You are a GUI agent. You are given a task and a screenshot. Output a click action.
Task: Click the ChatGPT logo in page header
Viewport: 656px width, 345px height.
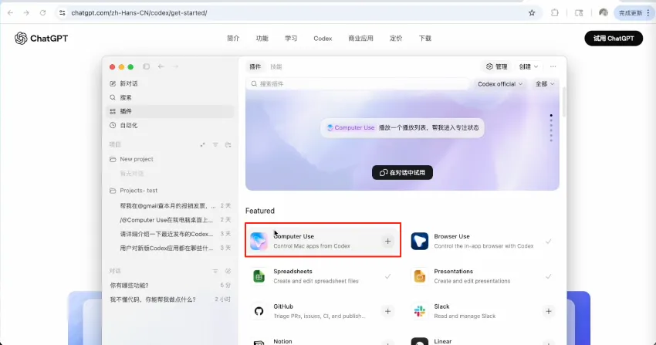coord(41,39)
